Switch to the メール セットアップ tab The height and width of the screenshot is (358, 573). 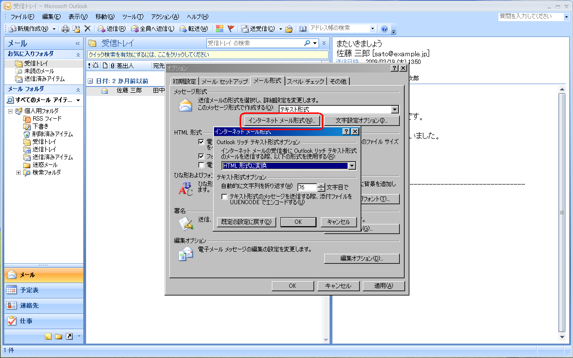(x=225, y=81)
